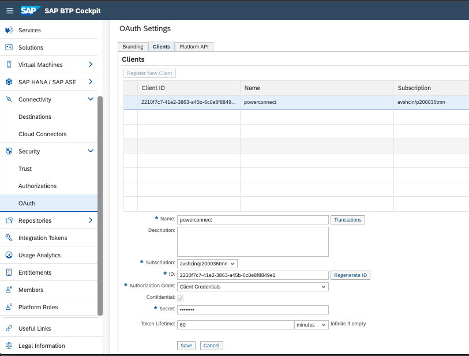Image resolution: width=469 pixels, height=356 pixels.
Task: Change the Token Lifetime units dropdown
Action: pos(311,325)
